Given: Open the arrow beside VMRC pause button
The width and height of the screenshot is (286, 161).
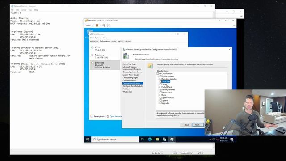Looking at the screenshot, I should coord(100,25).
